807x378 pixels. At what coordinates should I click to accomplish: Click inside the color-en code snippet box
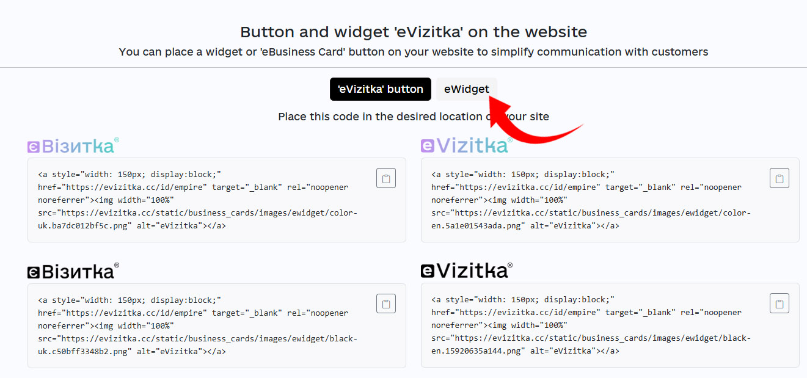tap(593, 200)
